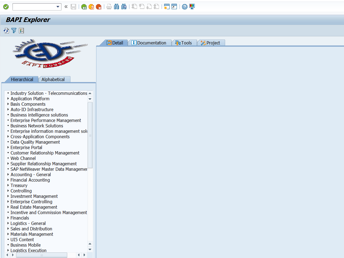Click the Save diskette icon
The width and height of the screenshot is (344, 258).
click(73, 7)
